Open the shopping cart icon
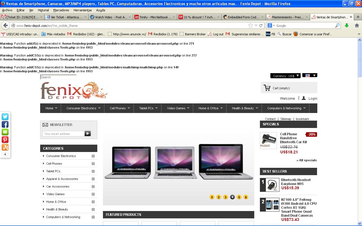The width and height of the screenshot is (362, 226). tap(267, 88)
